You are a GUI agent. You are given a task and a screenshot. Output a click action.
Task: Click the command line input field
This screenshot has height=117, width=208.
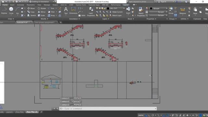(x=108, y=109)
